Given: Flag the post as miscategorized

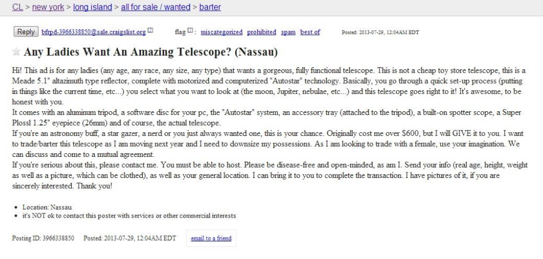Looking at the screenshot, I should (222, 32).
